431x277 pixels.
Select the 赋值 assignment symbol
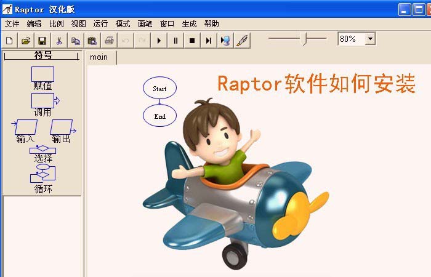click(42, 78)
